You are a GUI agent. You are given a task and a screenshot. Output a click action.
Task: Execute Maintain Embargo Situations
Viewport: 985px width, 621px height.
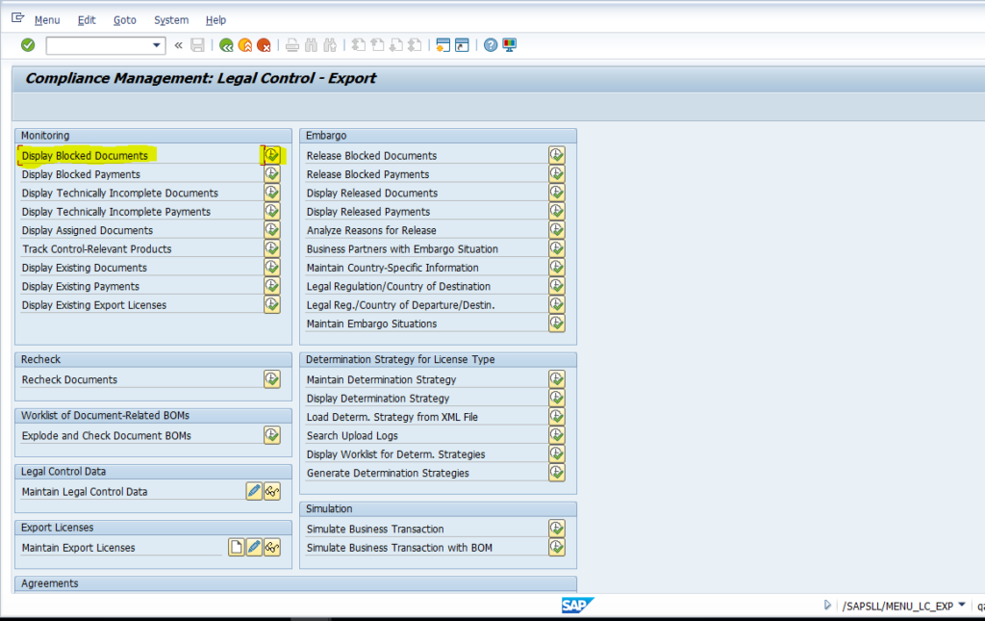coord(557,323)
